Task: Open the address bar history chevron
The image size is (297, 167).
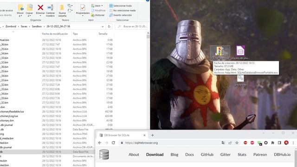Action: pos(103,26)
